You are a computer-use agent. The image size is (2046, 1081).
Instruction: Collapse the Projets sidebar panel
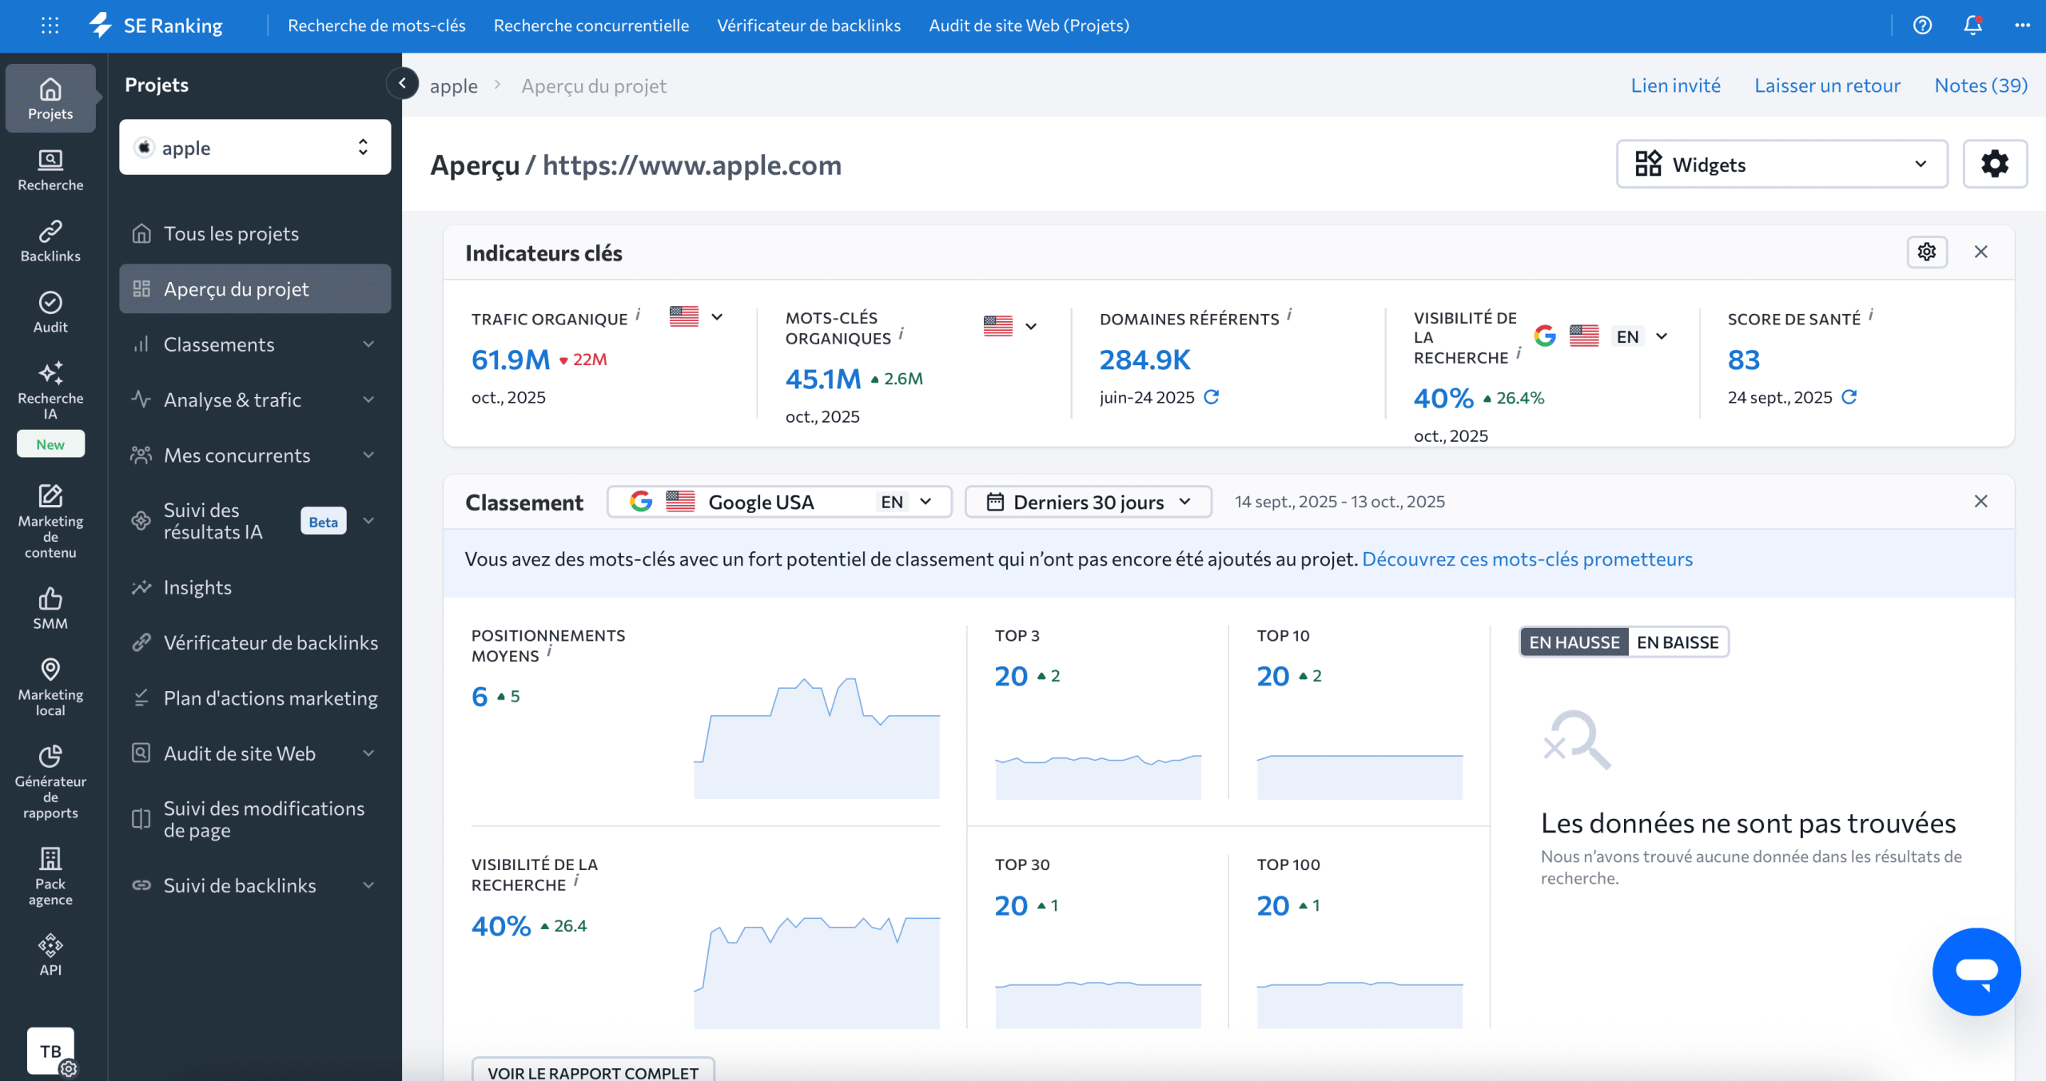click(x=402, y=83)
